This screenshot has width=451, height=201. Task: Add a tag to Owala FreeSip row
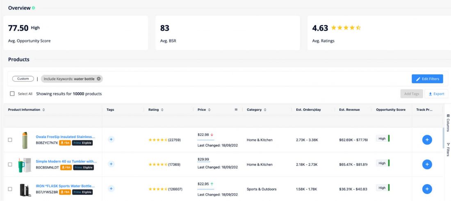pos(111,139)
